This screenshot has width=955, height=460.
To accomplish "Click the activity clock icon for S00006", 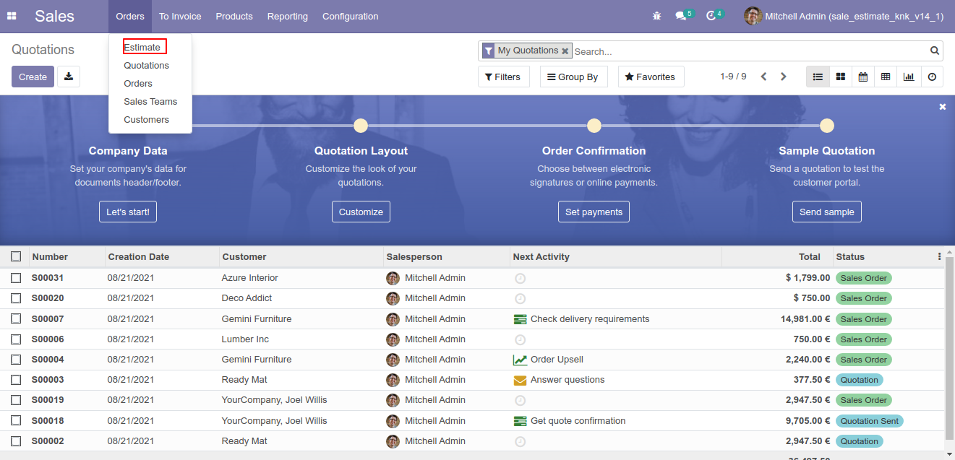I will coord(520,339).
